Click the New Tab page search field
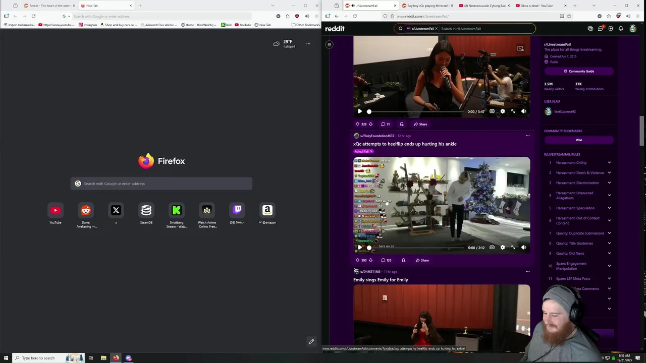Viewport: 646px width, 363px height. [x=161, y=184]
